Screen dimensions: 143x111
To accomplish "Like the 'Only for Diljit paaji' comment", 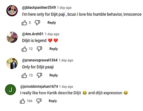I will 24,75.
